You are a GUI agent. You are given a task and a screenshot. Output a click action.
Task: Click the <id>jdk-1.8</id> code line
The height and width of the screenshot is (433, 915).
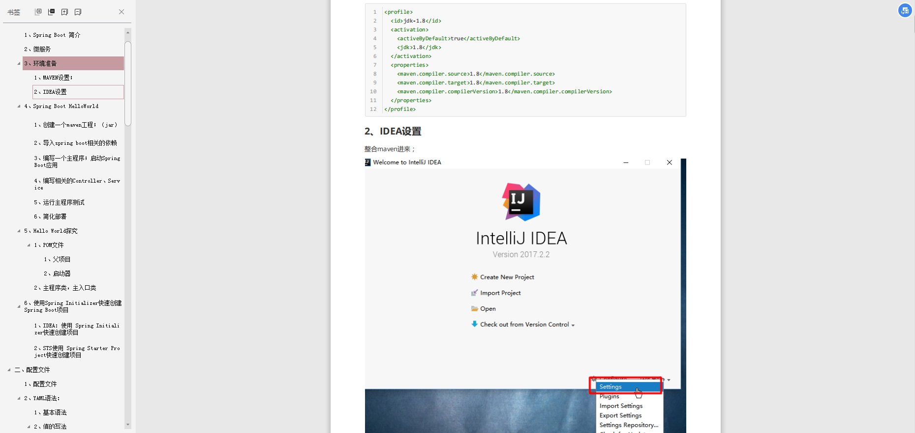[x=416, y=21]
